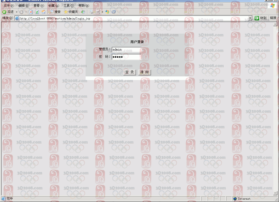
Task: Reset the form with the 清除 button
Action: pos(145,72)
